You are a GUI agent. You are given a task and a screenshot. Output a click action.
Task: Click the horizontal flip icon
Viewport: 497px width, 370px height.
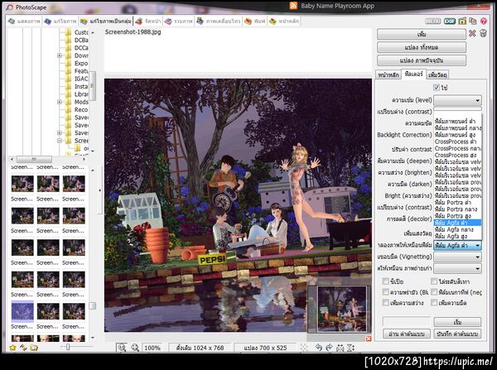pyautogui.click(x=340, y=348)
